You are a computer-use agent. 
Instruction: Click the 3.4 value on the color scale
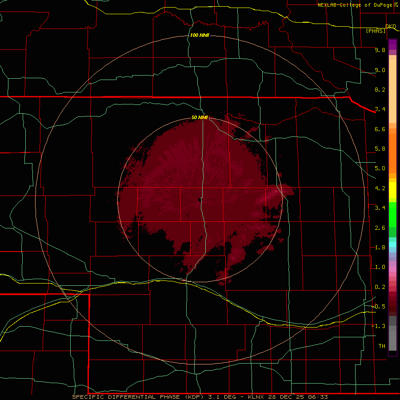[380, 208]
